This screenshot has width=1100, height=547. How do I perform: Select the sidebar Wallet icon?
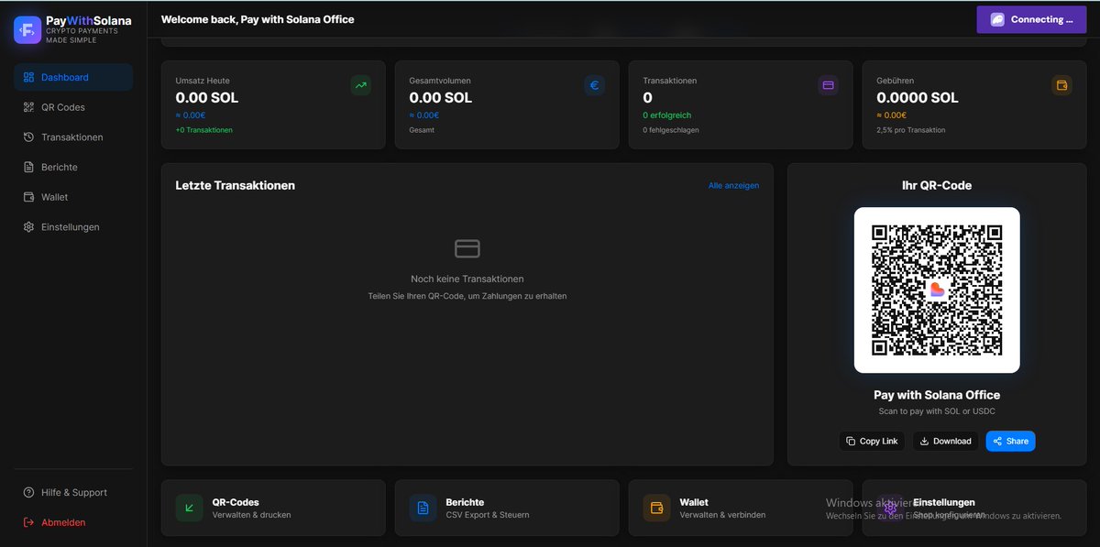[28, 197]
